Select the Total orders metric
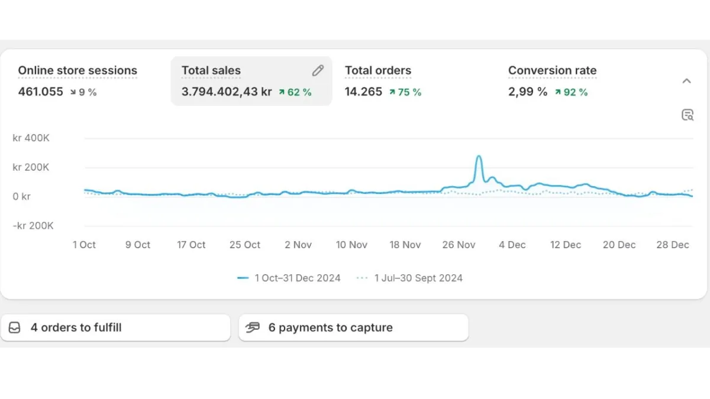Viewport: 710px width, 399px height. pyautogui.click(x=377, y=71)
